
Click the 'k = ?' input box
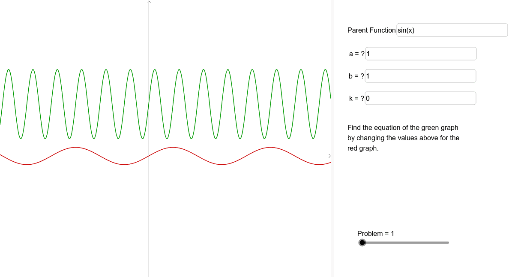[421, 98]
